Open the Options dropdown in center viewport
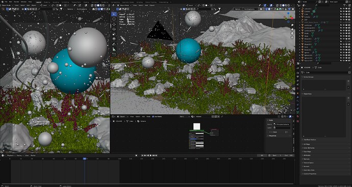Screen dimensions: 352x187 [x=238, y=9]
